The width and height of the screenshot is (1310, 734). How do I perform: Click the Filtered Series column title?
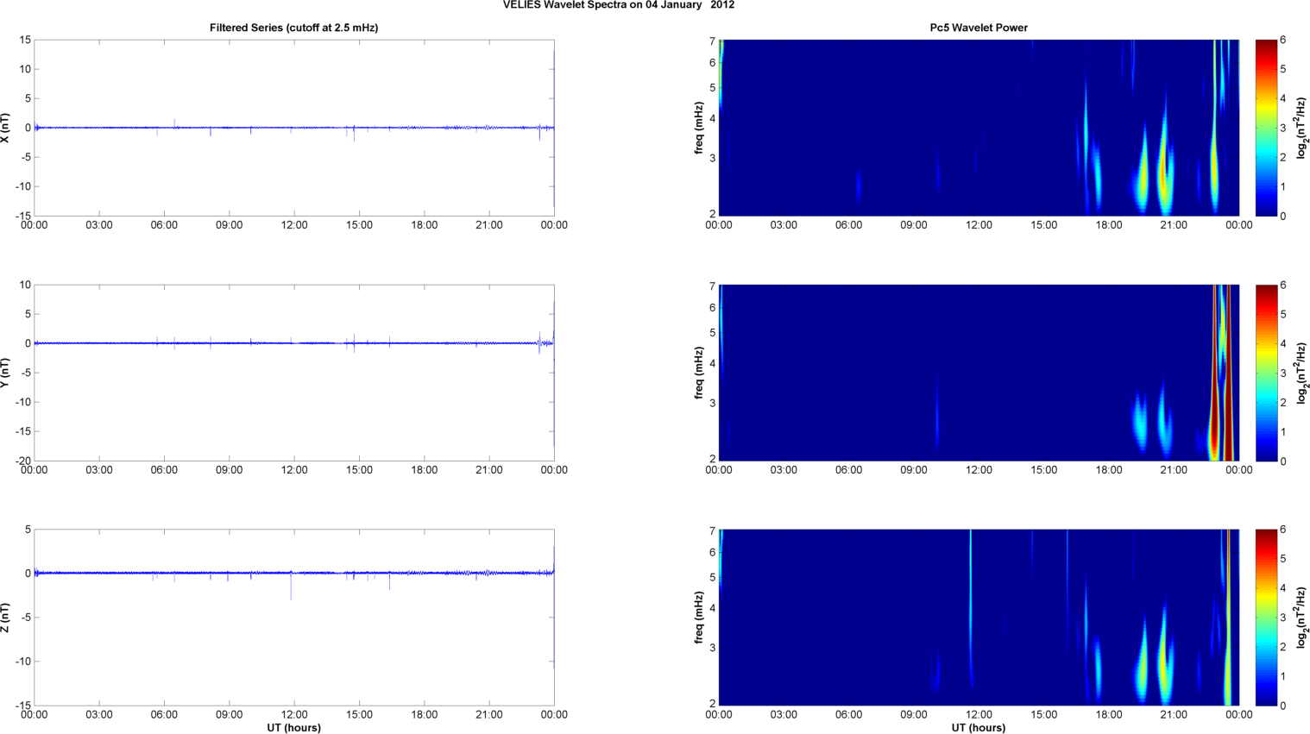pyautogui.click(x=293, y=28)
